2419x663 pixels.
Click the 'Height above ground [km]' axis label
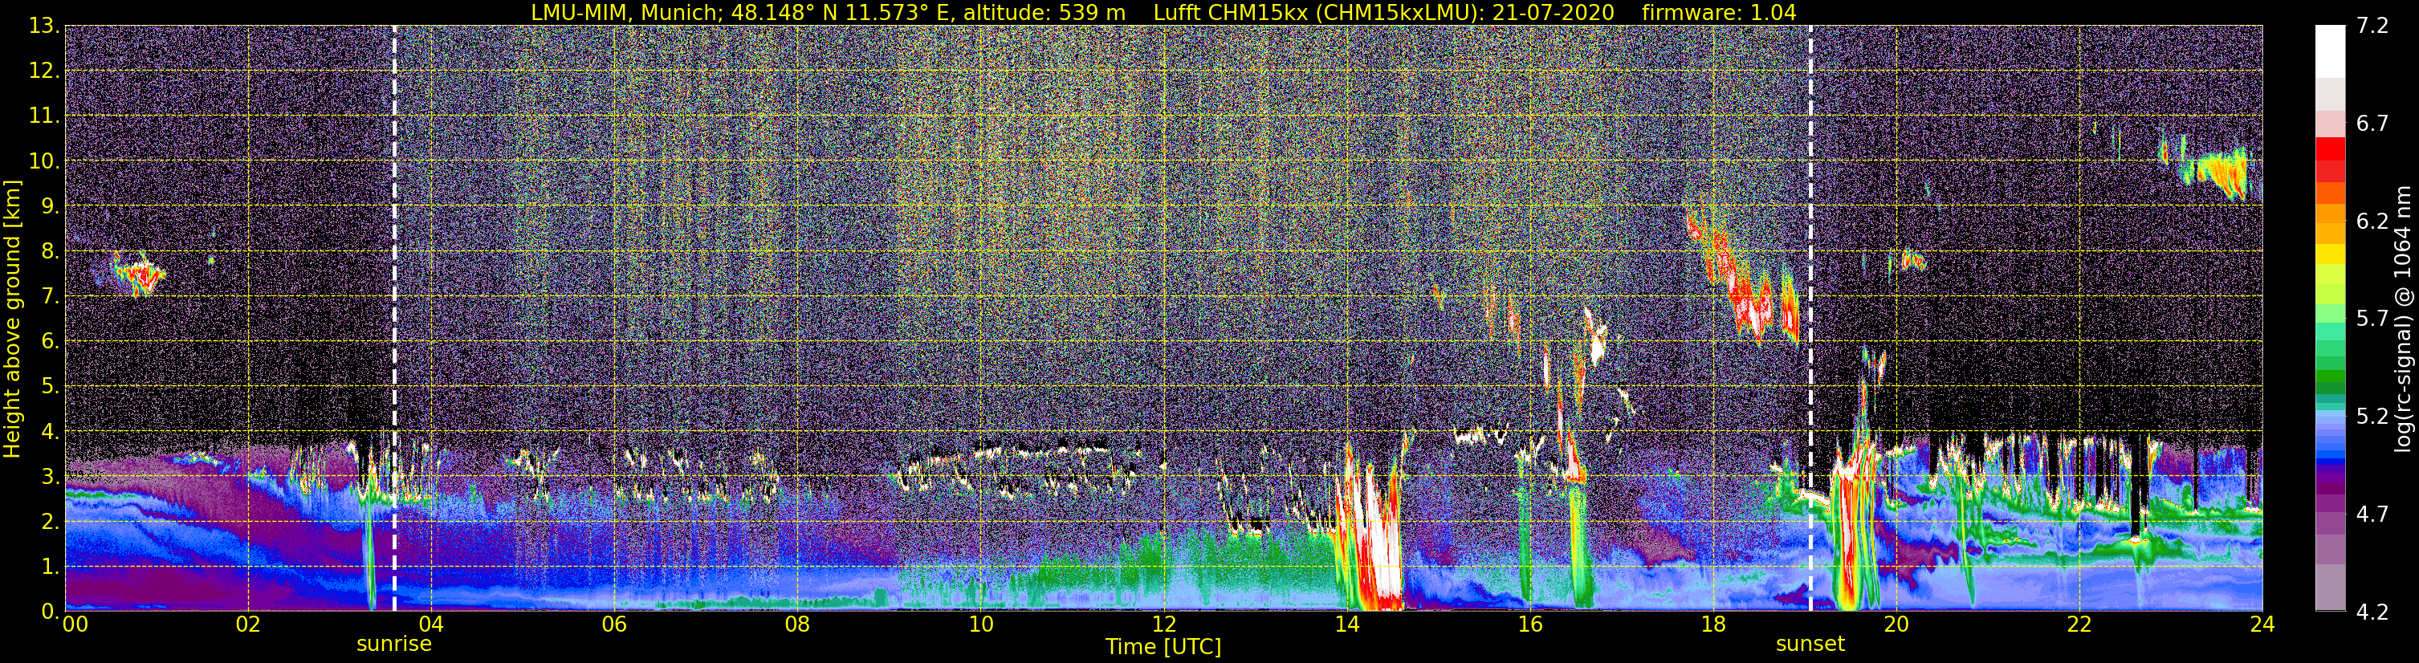12,319
